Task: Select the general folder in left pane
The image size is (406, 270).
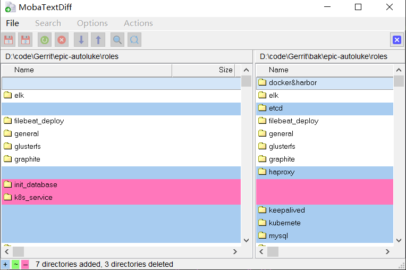Action: click(x=121, y=134)
